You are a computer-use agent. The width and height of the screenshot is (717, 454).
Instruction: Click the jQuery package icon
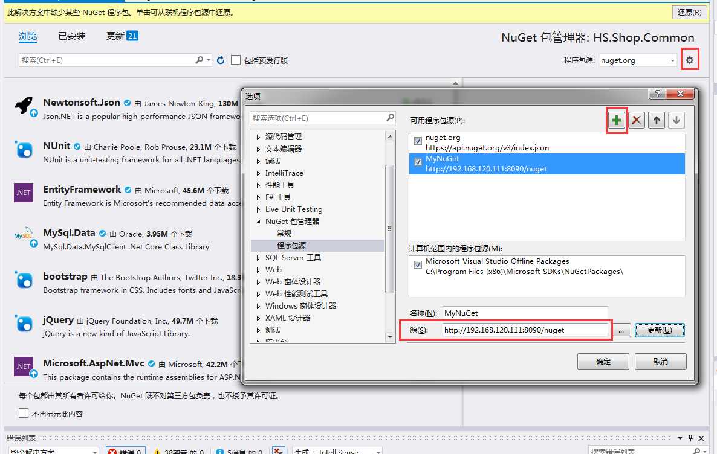[x=24, y=323]
